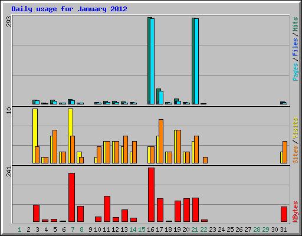Select the red KBytes bar for day 11
This screenshot has width=302, height=236.
click(107, 209)
